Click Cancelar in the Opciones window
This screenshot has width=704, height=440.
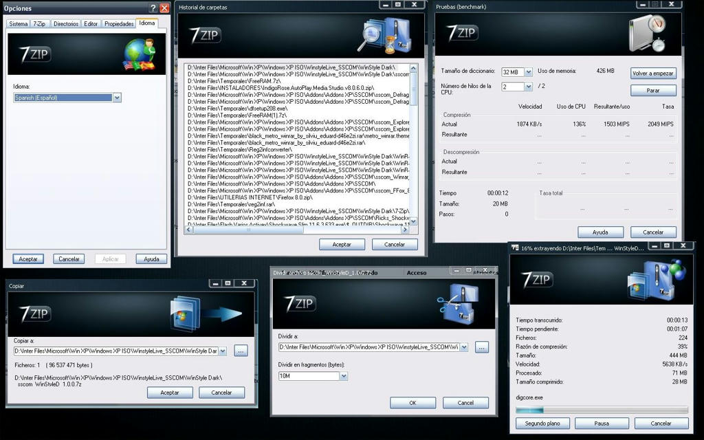(x=69, y=259)
